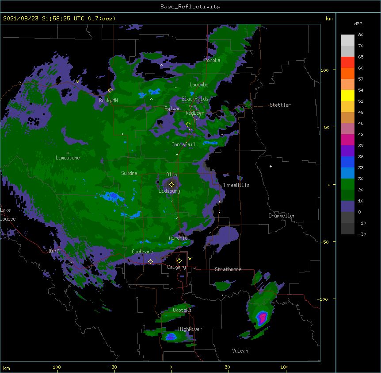Select the Lake Louise label

click(x=8, y=214)
